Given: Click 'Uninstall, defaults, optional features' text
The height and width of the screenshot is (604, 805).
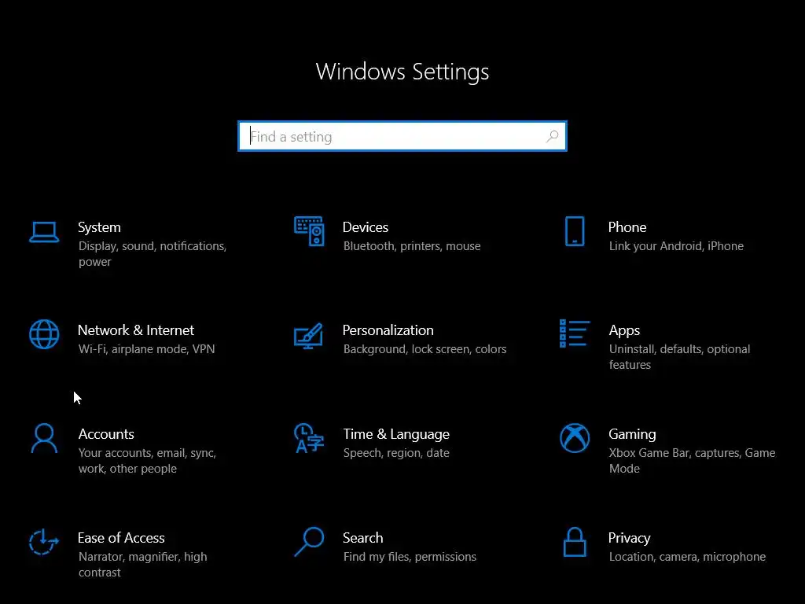Looking at the screenshot, I should click(679, 357).
